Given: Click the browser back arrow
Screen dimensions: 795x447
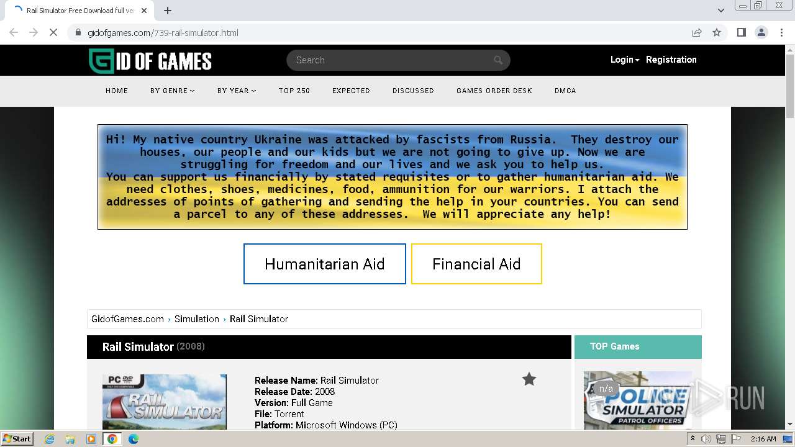Looking at the screenshot, I should click(14, 33).
